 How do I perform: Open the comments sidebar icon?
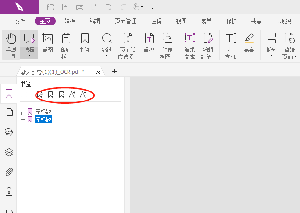[9, 132]
